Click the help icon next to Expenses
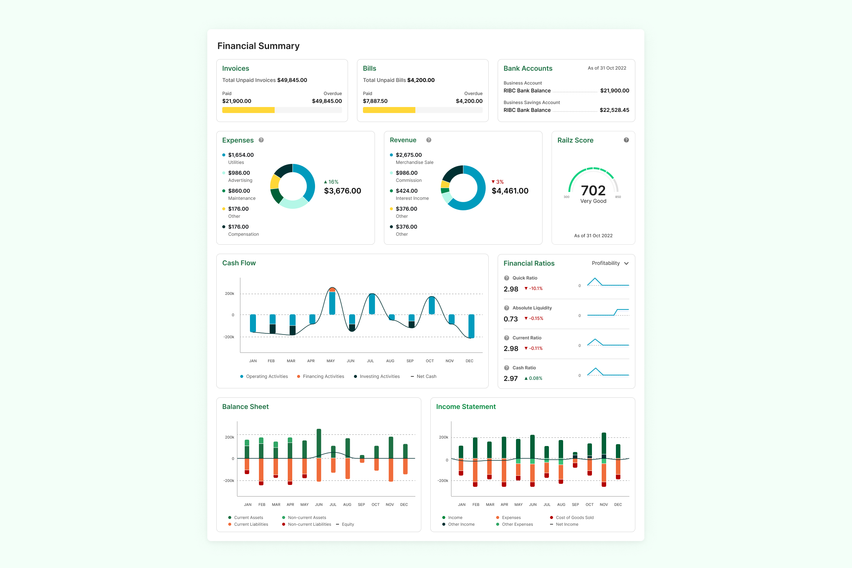Image resolution: width=852 pixels, height=568 pixels. [261, 140]
